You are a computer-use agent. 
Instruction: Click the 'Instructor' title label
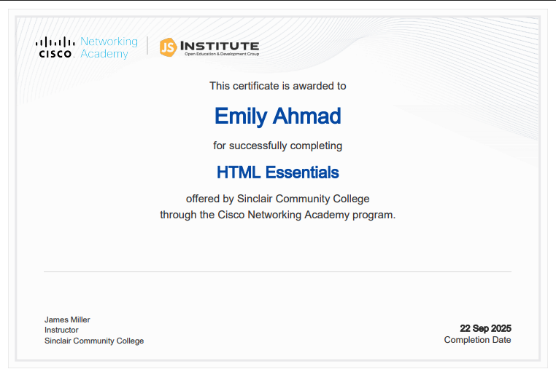[x=61, y=330]
